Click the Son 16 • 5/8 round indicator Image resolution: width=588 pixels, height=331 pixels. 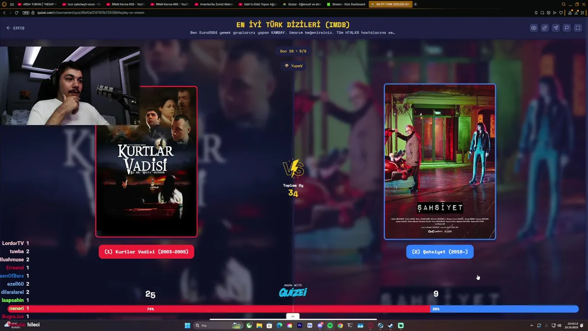[x=293, y=51]
